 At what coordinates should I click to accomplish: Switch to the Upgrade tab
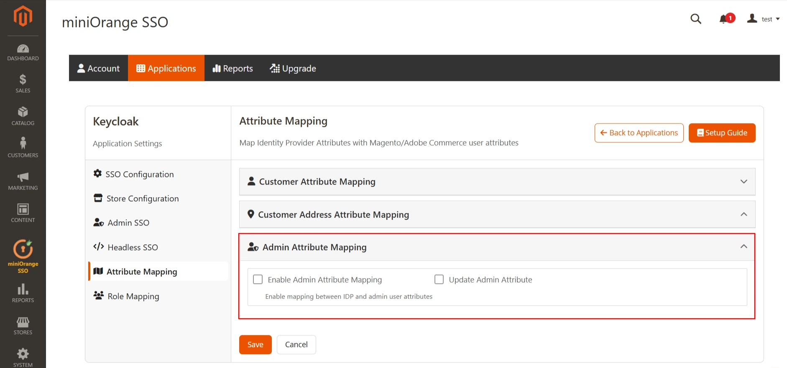(x=293, y=68)
